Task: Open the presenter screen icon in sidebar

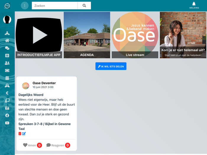Action: click(7, 101)
